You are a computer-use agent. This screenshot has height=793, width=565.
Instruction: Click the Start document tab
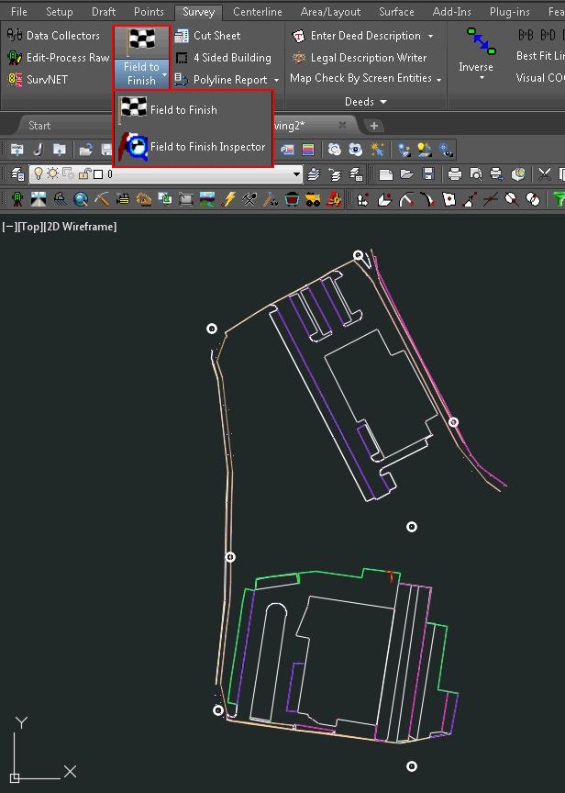pyautogui.click(x=39, y=126)
